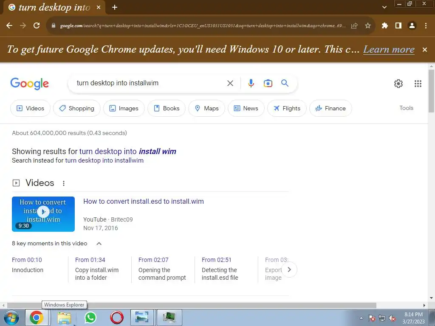Clear the search query with the X icon
The width and height of the screenshot is (435, 326).
click(x=230, y=83)
